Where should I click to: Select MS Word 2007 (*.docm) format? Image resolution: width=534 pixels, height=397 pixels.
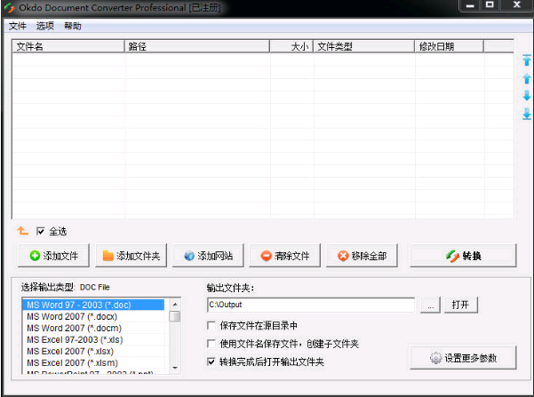point(93,328)
